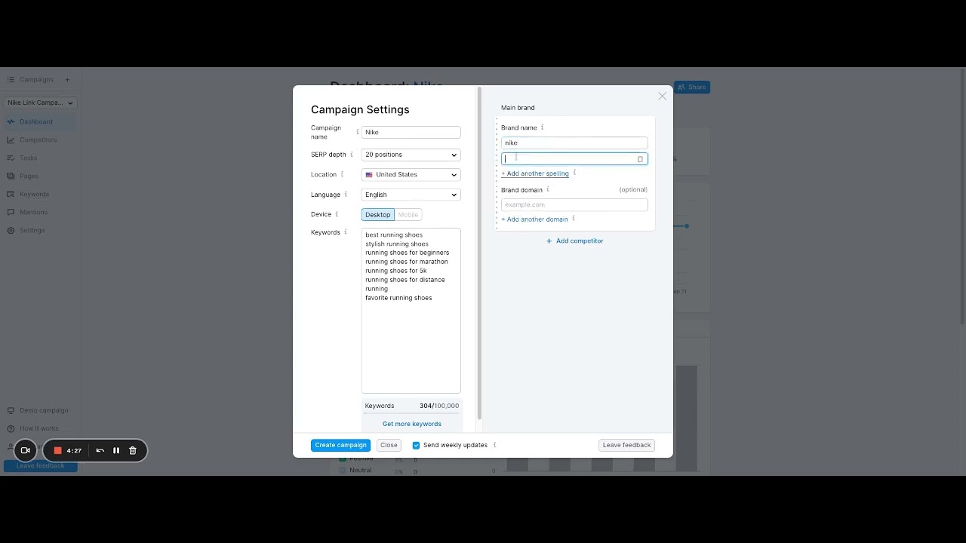Click the Campaign name input field
966x543 pixels.
(411, 132)
